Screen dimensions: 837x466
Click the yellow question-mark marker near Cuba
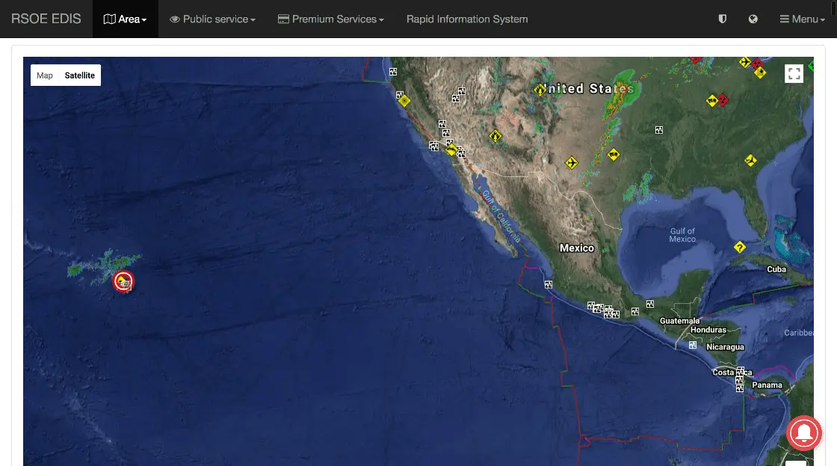739,247
